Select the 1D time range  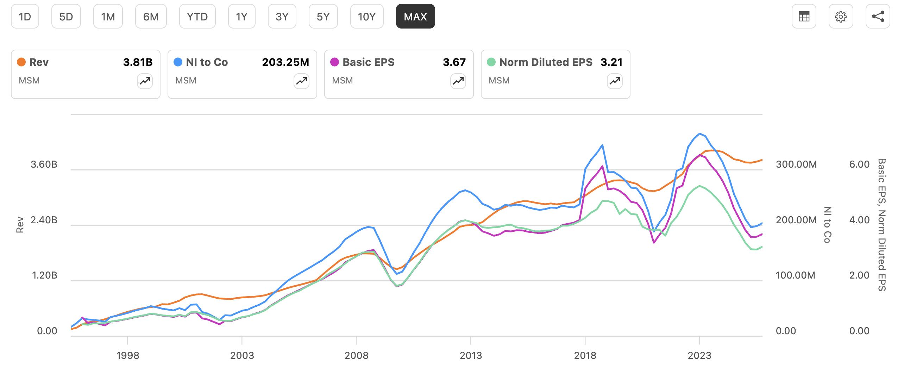click(25, 17)
